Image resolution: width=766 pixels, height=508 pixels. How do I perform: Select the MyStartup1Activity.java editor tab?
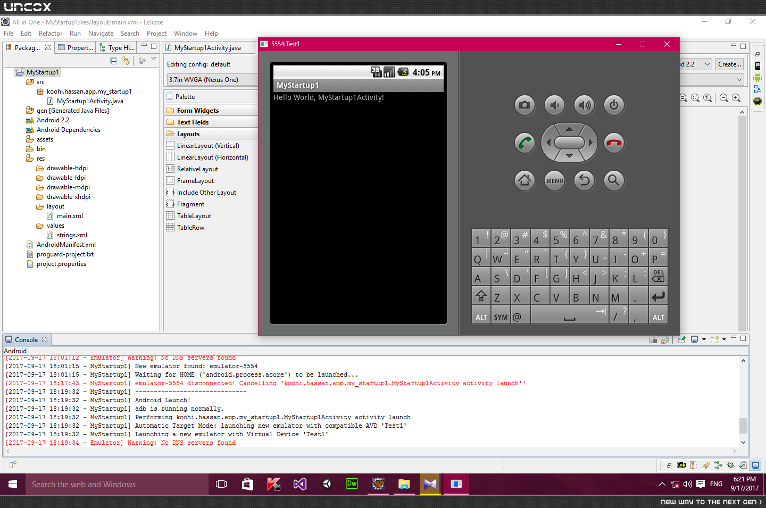pos(207,48)
